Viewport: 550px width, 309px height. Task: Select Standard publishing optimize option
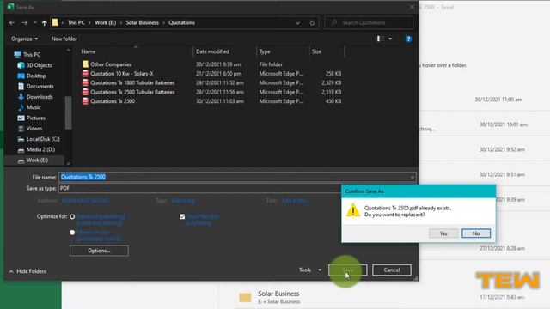click(x=72, y=216)
